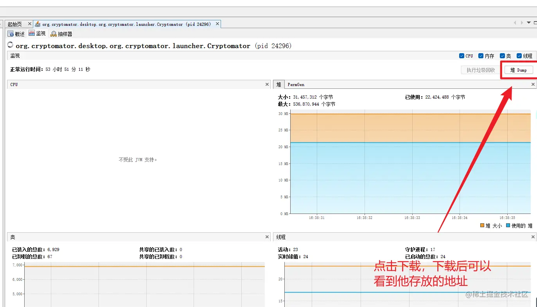
Task: Select the org.cryptomator Cryptomator (pid 24296) tab
Action: click(126, 24)
